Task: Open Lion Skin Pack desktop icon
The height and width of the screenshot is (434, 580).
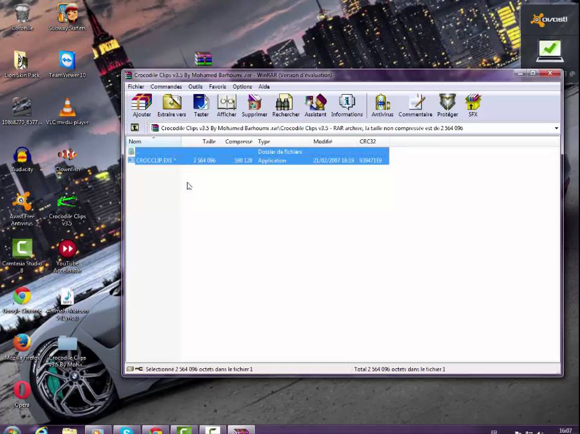Action: coord(22,64)
